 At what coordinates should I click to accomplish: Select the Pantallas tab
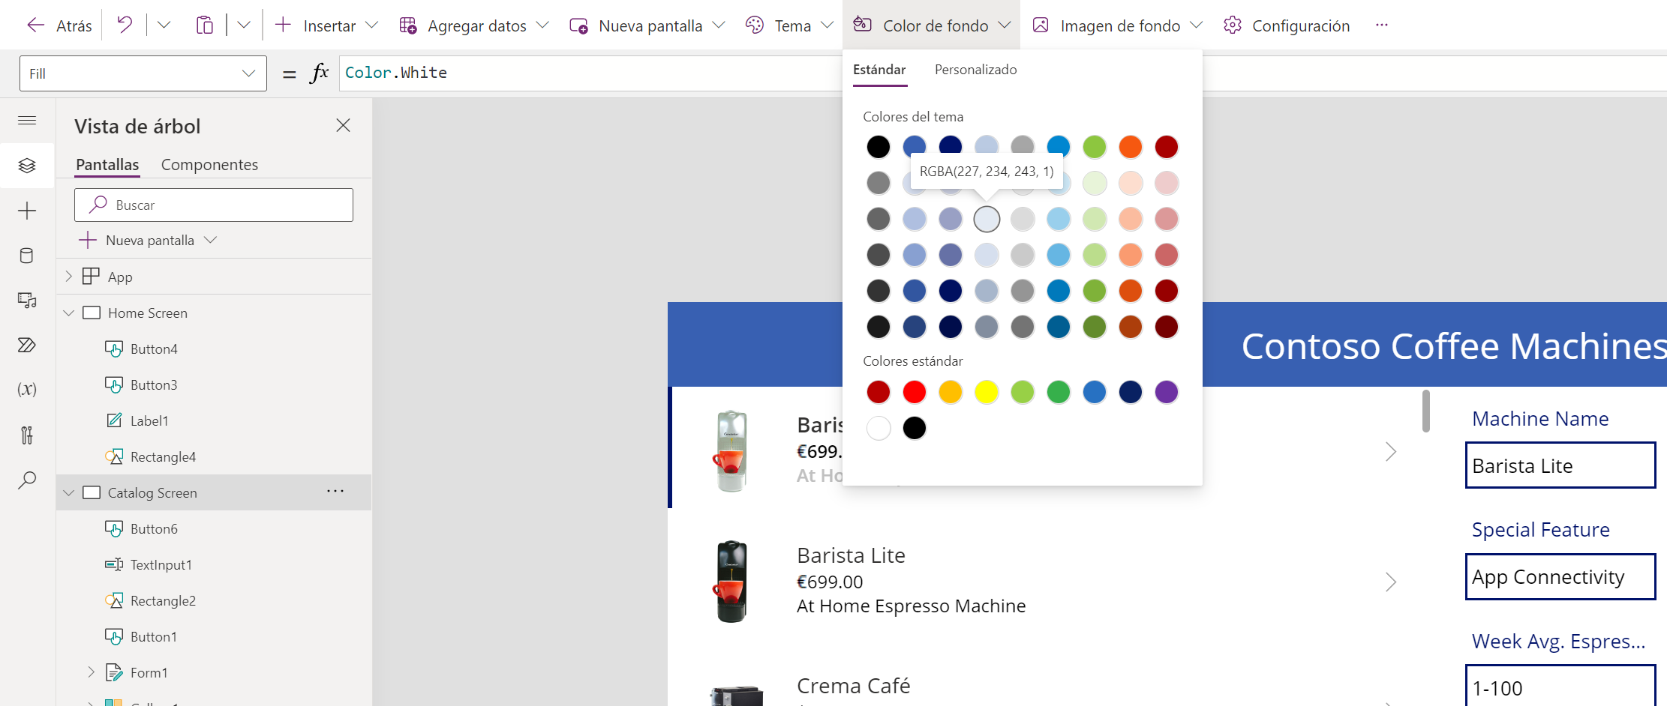(107, 164)
